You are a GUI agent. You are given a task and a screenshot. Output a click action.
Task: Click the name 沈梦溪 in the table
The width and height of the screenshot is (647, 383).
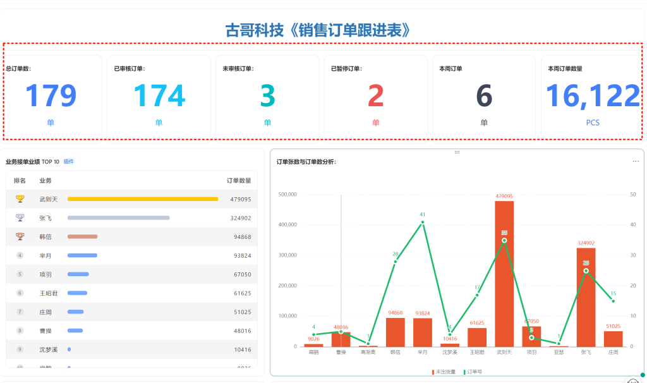point(48,350)
